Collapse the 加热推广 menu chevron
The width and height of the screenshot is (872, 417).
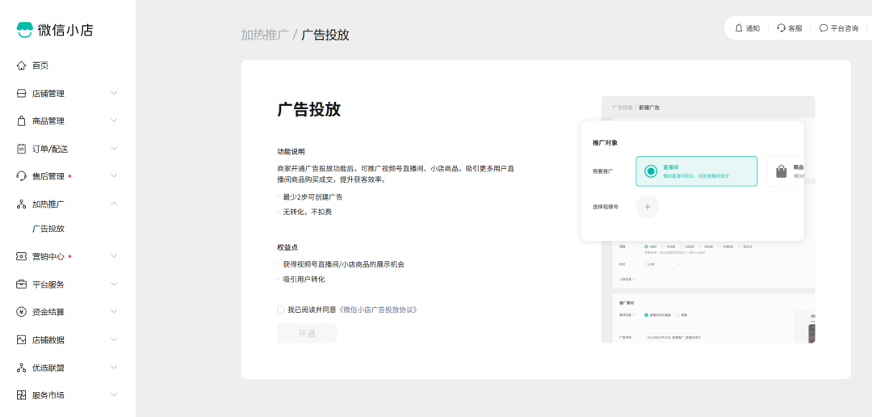tap(114, 204)
